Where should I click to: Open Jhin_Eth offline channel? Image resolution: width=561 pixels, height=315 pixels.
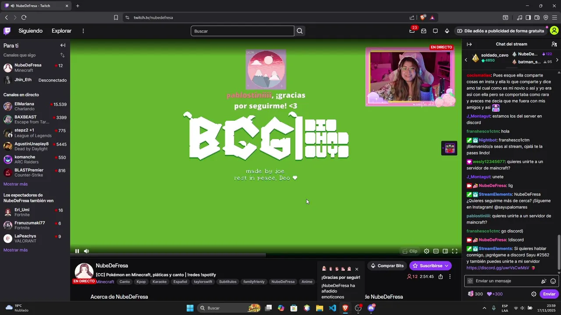[35, 80]
